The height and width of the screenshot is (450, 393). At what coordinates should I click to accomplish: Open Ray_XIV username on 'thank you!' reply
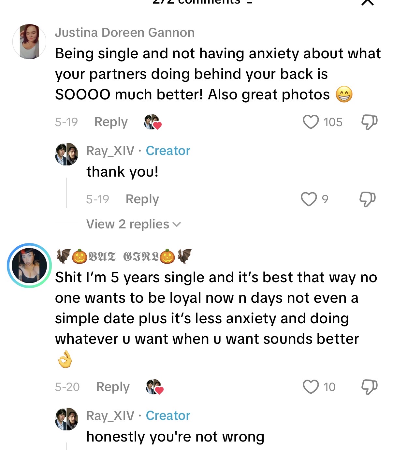click(x=110, y=151)
